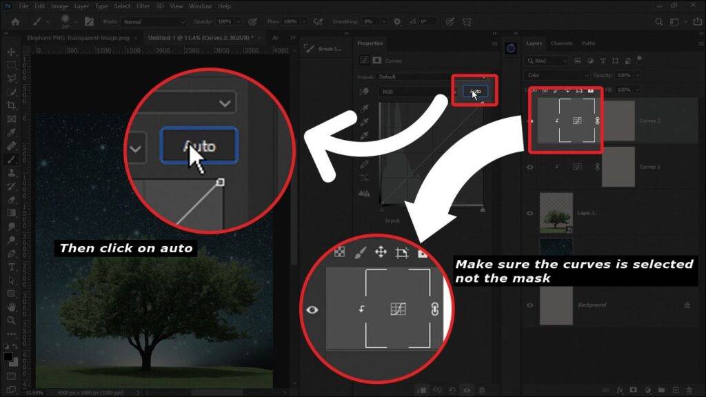
Task: Click the foreground color swatch
Action: click(x=8, y=357)
